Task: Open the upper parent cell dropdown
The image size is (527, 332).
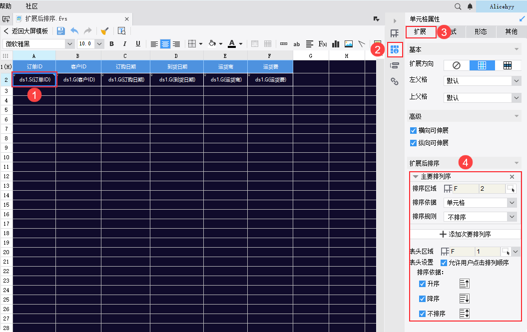Action: (x=516, y=98)
